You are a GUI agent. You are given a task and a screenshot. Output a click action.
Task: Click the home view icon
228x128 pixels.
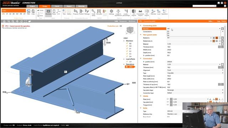[x=4, y=21]
